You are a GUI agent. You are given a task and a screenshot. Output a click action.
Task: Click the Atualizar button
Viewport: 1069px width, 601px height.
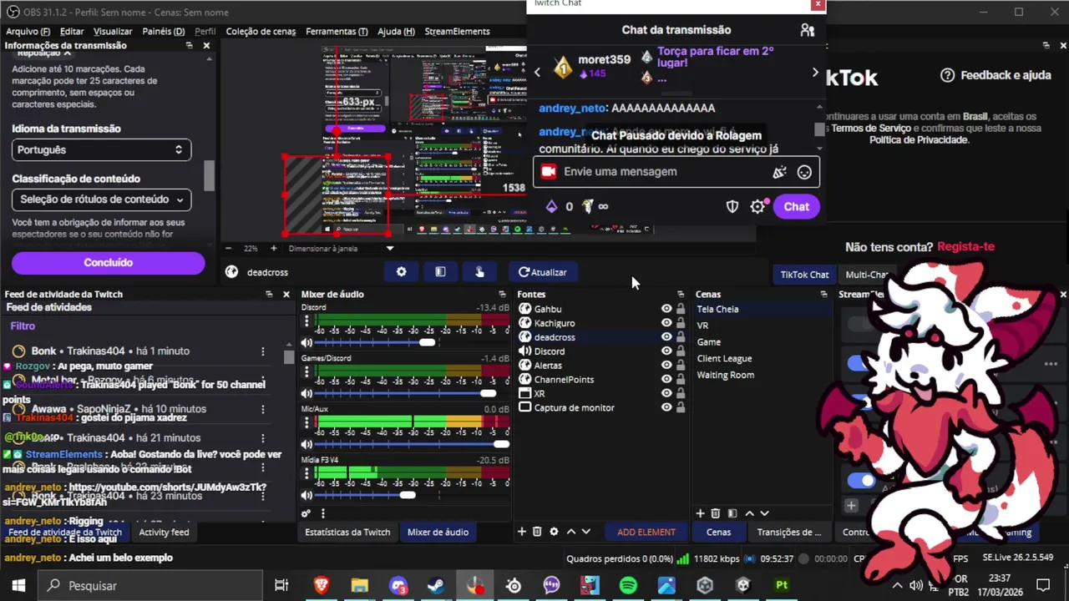pos(542,272)
